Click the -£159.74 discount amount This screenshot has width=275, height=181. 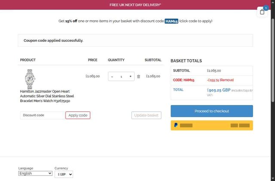pyautogui.click(x=213, y=80)
